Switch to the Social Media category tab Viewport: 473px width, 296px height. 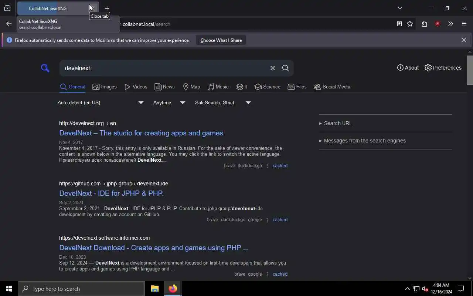tap(332, 87)
